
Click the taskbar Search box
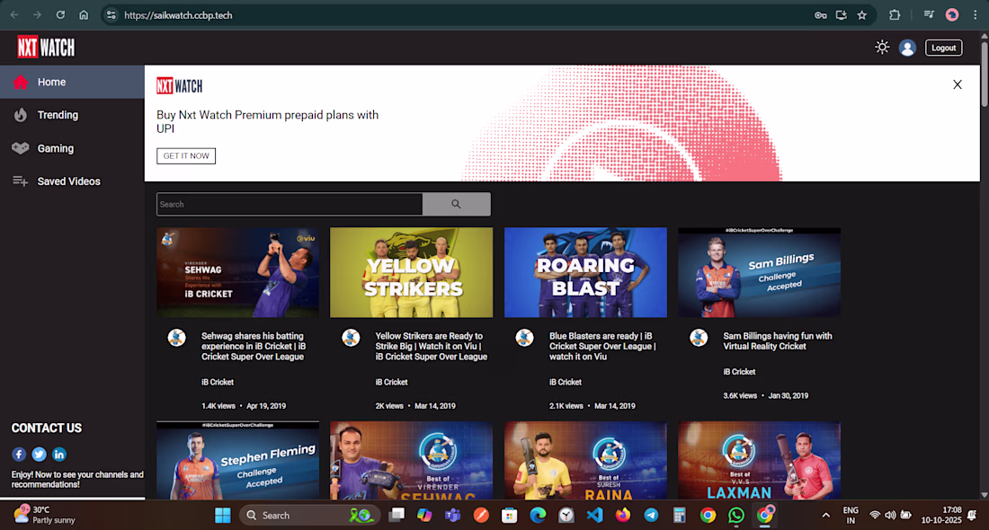[309, 516]
